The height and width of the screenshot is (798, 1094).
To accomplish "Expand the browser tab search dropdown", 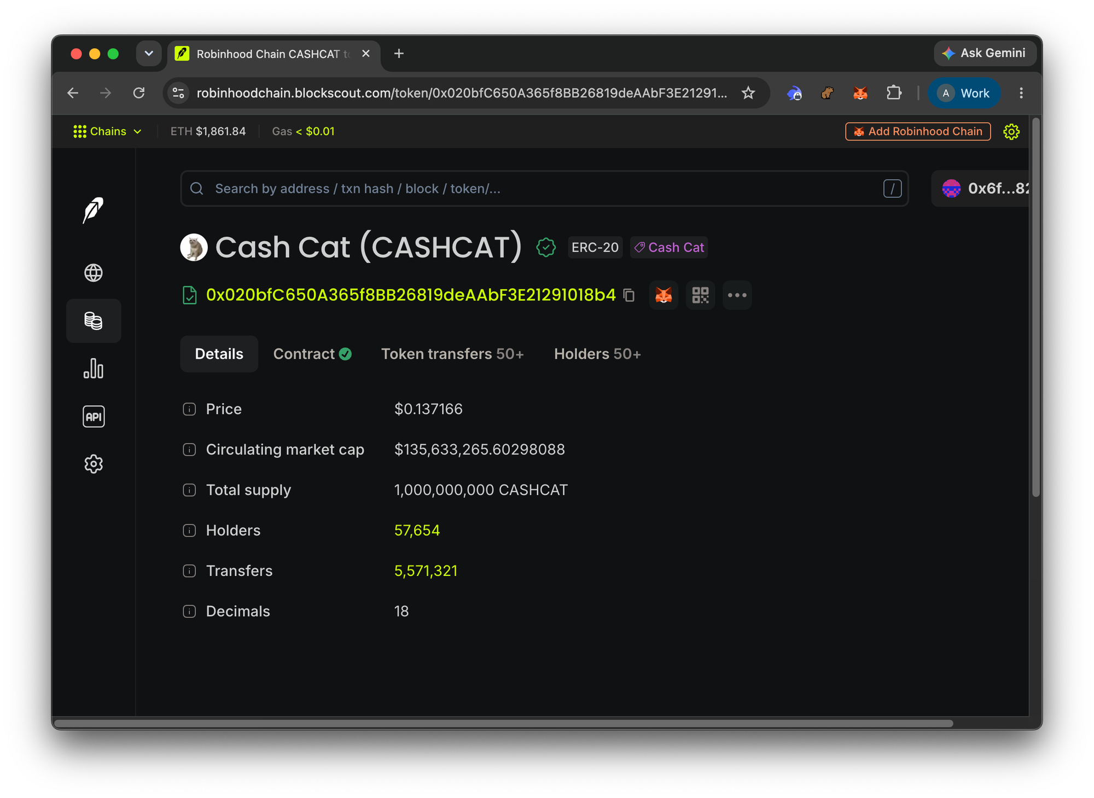I will (149, 54).
